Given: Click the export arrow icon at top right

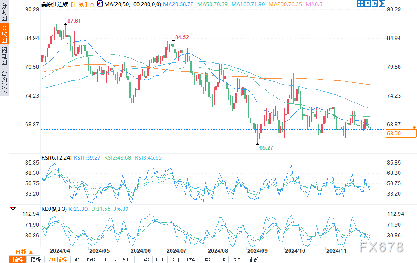Looking at the screenshot, I should click(382, 4).
